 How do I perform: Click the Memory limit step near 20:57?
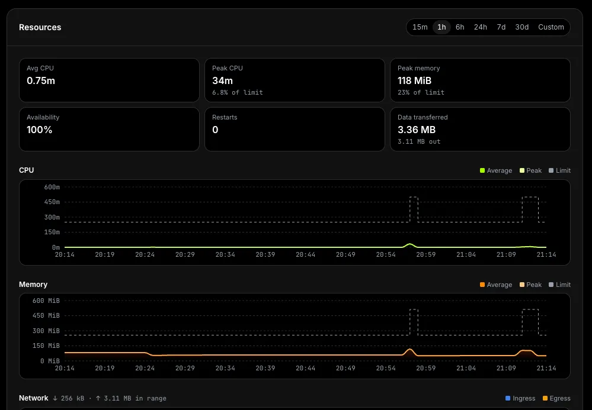(x=414, y=322)
